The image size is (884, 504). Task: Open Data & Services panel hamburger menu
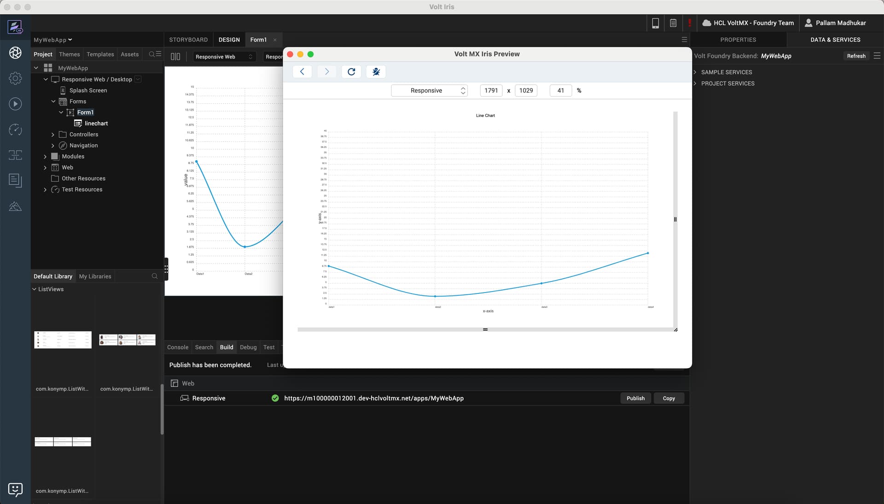877,56
